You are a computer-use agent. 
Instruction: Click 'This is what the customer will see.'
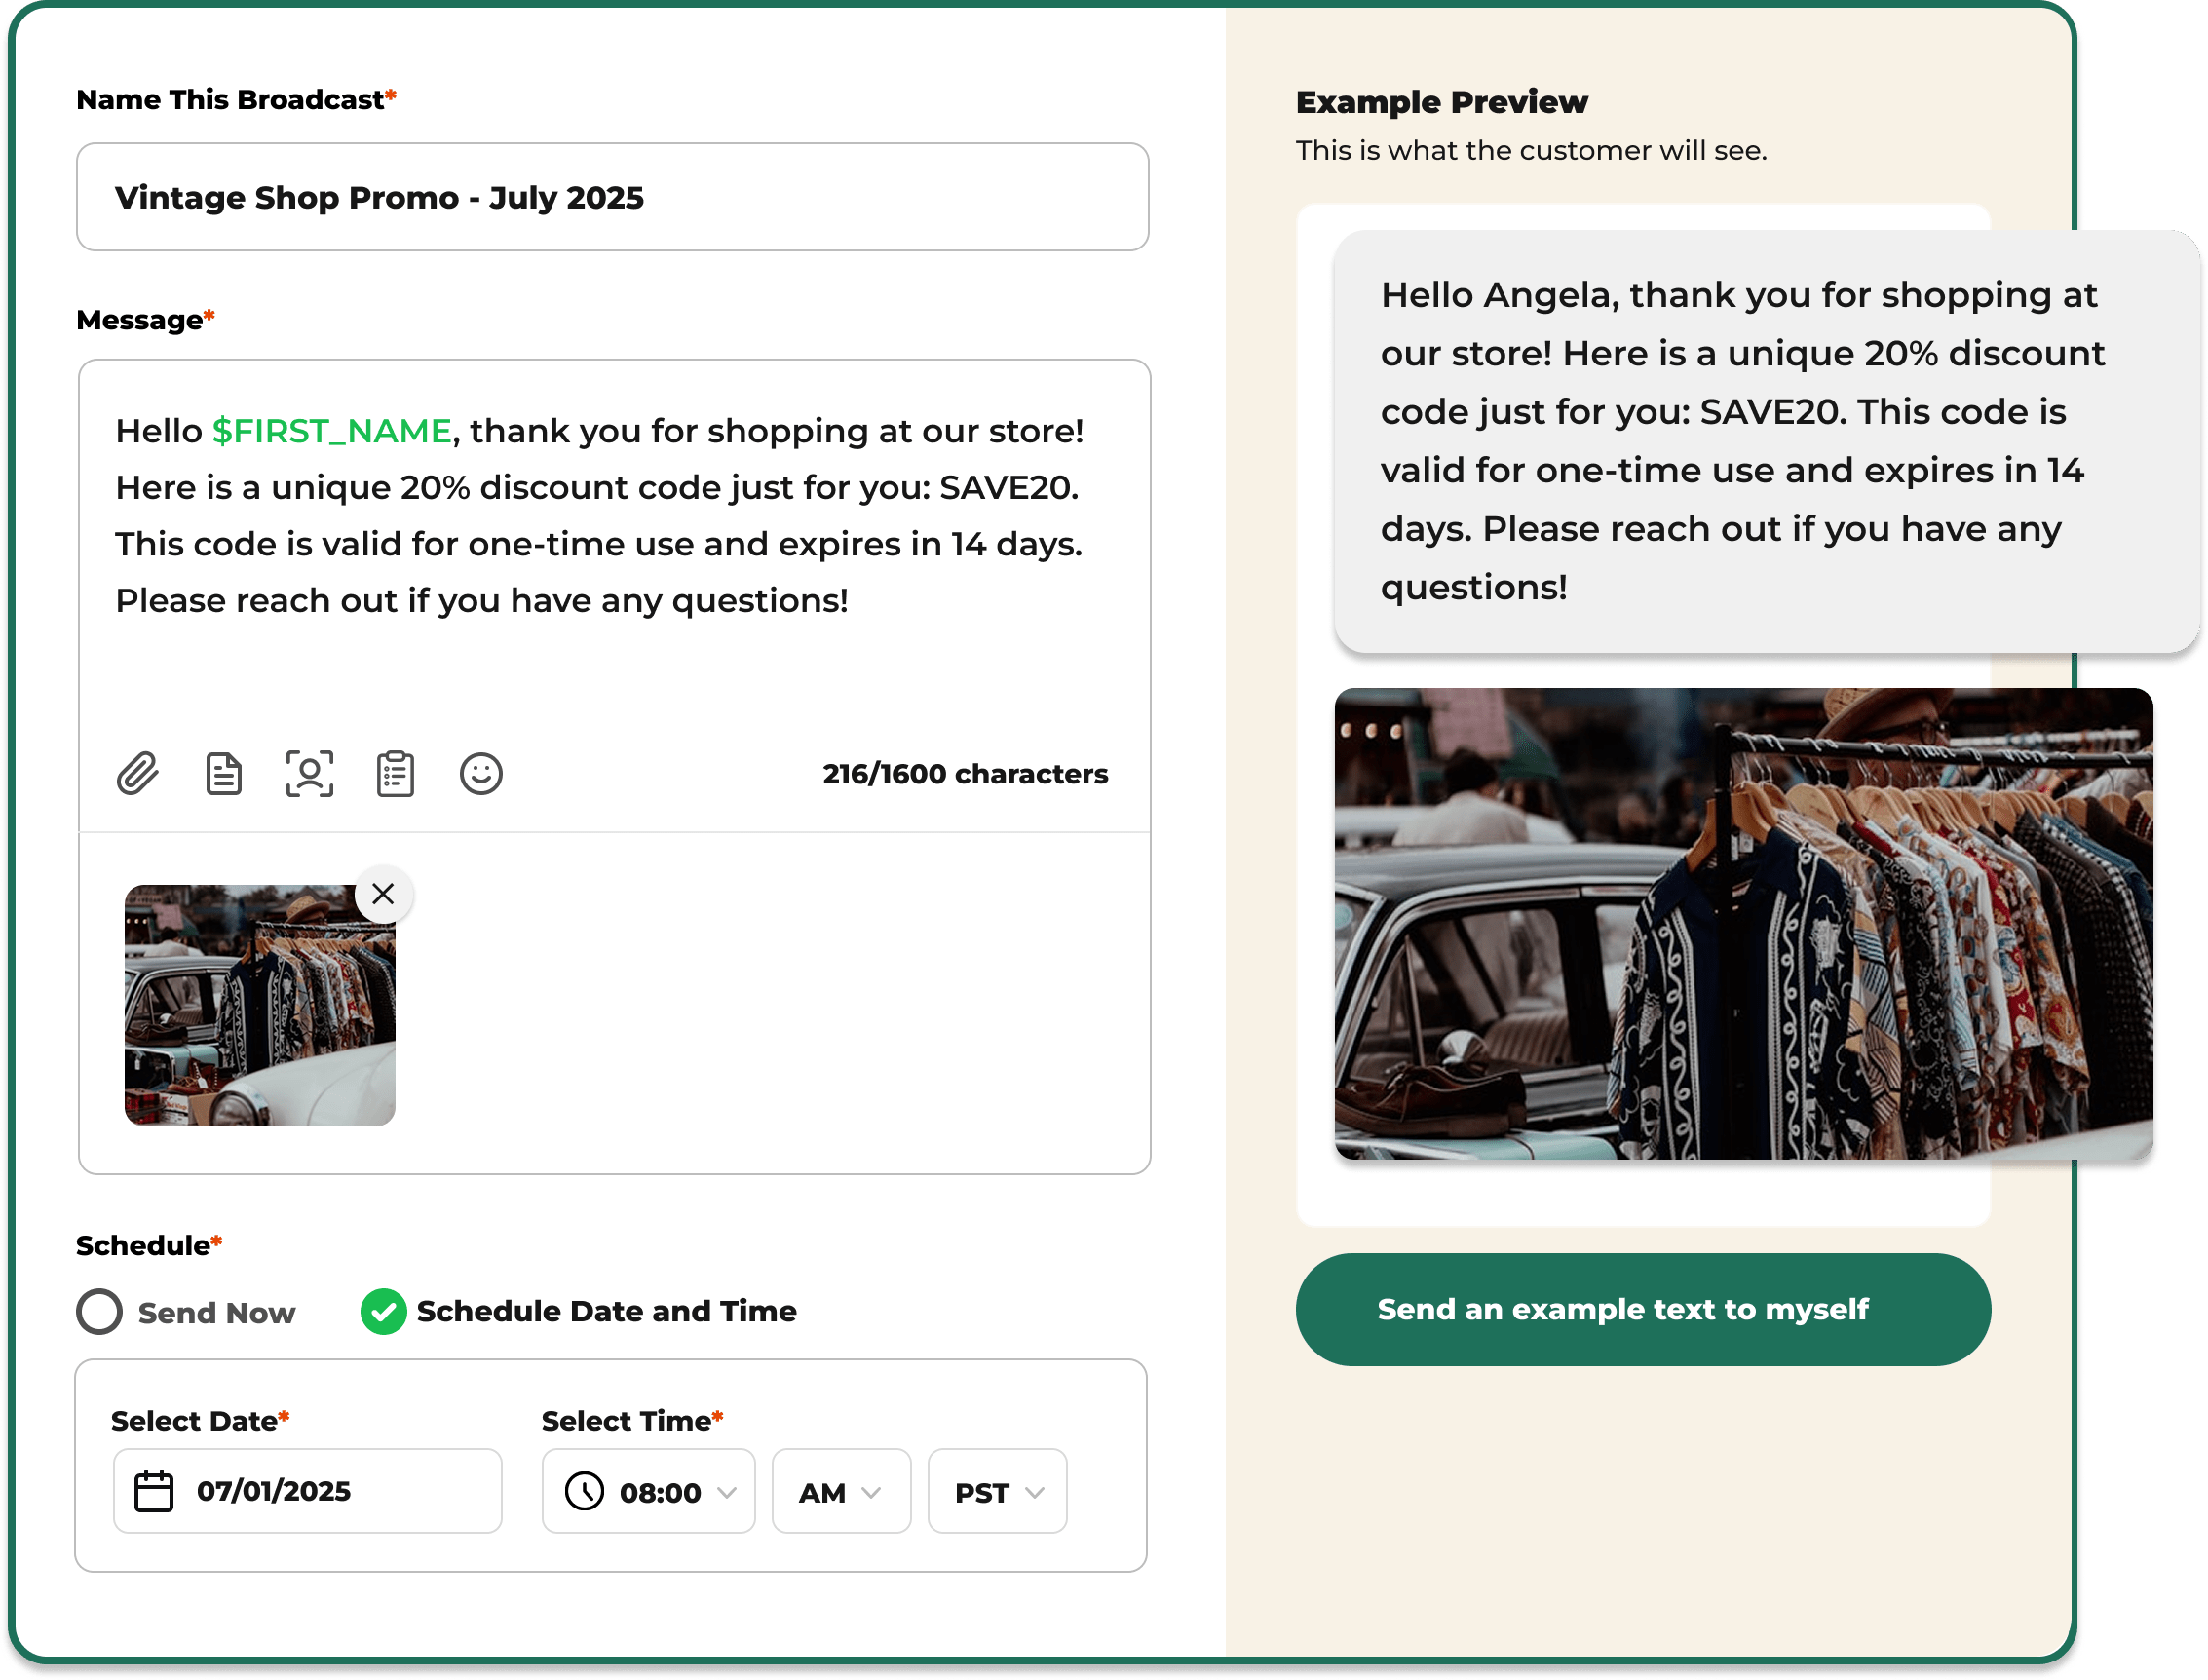[1532, 151]
